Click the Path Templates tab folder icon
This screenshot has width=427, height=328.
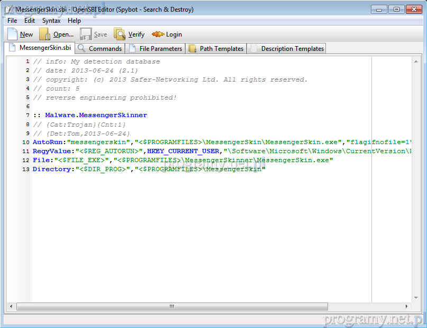coord(193,48)
